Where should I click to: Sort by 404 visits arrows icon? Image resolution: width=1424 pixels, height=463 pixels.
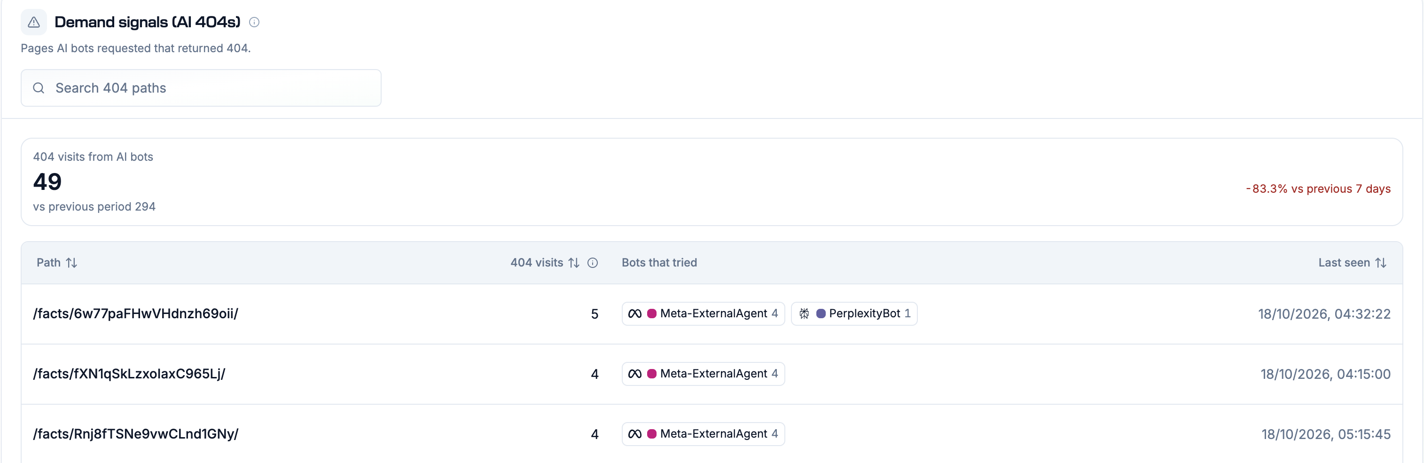[574, 263]
